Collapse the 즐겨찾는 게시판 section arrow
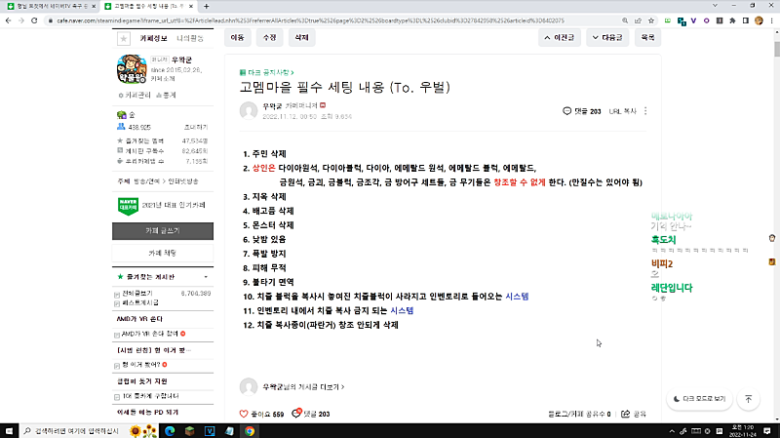Viewport: 780px width, 438px height. (x=206, y=277)
